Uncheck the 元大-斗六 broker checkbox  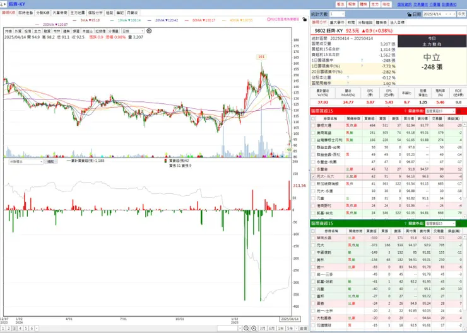[x=313, y=176]
